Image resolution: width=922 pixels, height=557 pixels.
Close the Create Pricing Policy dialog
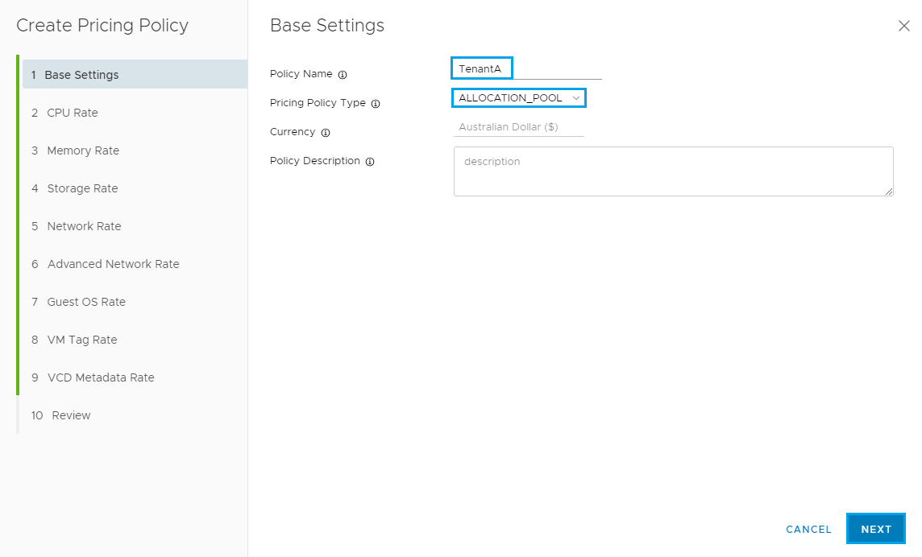coord(903,26)
